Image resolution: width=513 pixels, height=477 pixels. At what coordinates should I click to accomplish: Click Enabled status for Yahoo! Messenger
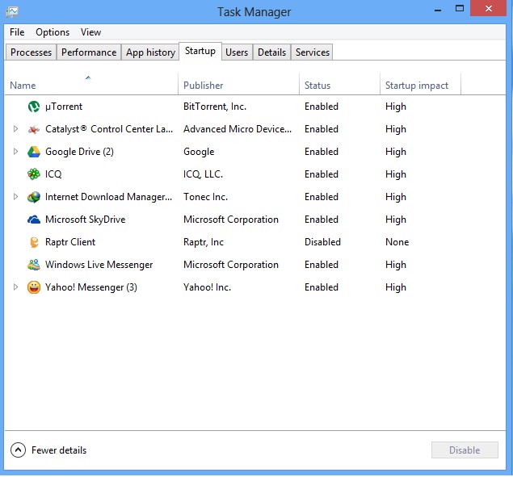pos(322,287)
